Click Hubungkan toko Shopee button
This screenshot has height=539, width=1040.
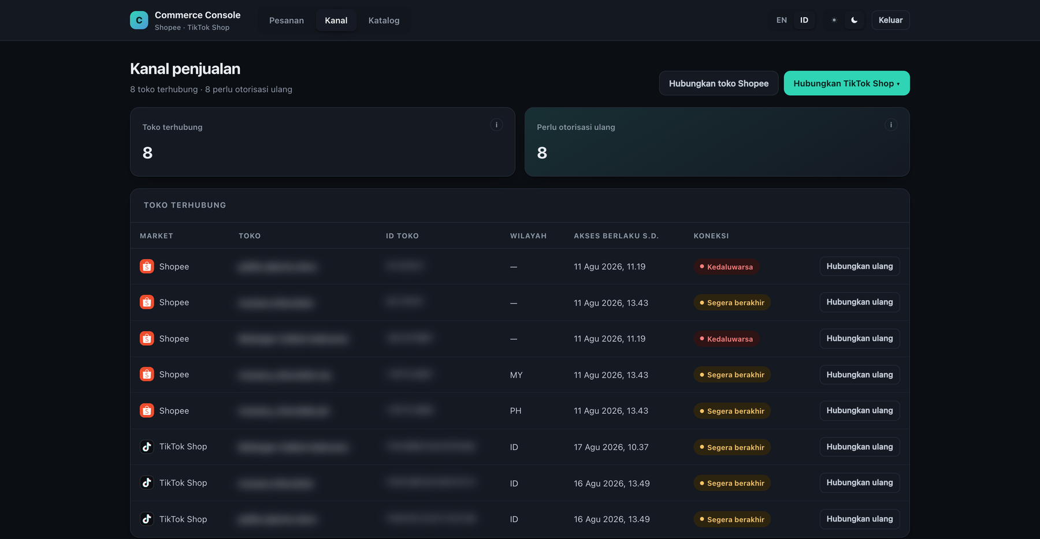click(719, 83)
